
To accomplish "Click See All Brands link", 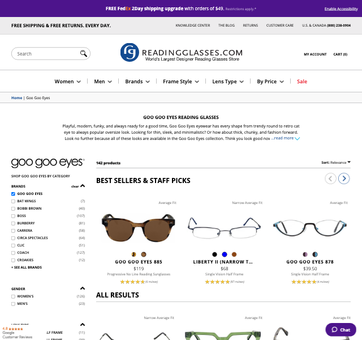I will (27, 267).
